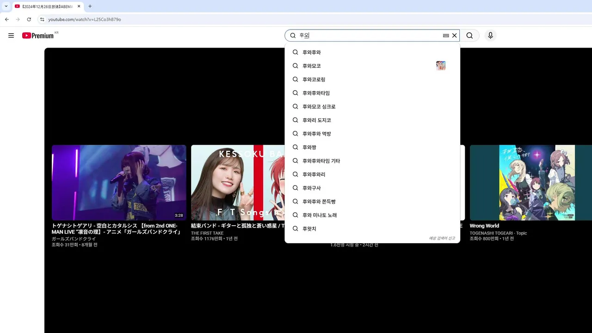Click magnifier icon beside suggestion 후와후와
Screen dimensions: 592x333
295,52
